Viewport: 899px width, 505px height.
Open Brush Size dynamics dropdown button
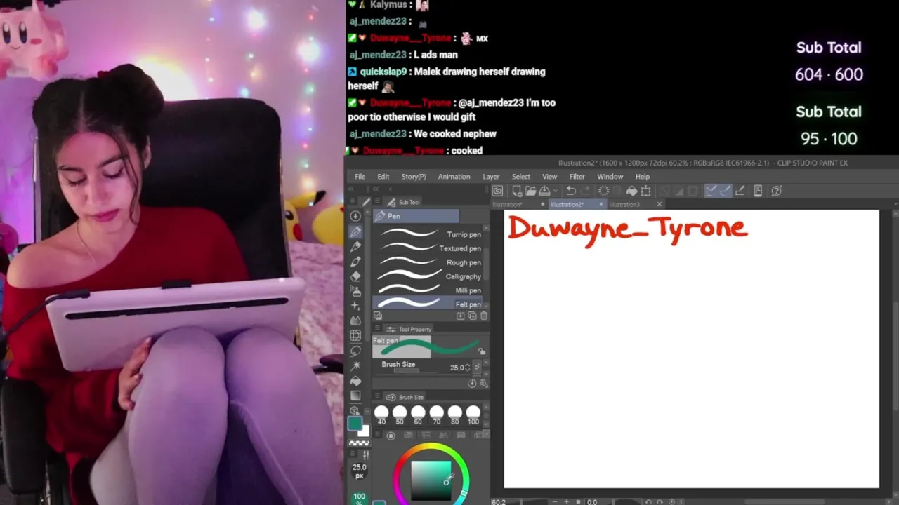click(477, 367)
